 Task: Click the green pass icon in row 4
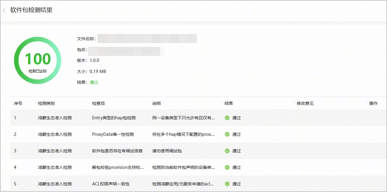227,167
